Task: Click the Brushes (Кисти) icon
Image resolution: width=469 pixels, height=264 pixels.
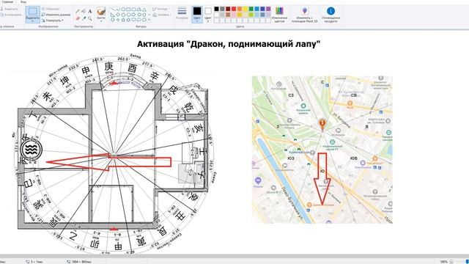Action: tap(101, 12)
